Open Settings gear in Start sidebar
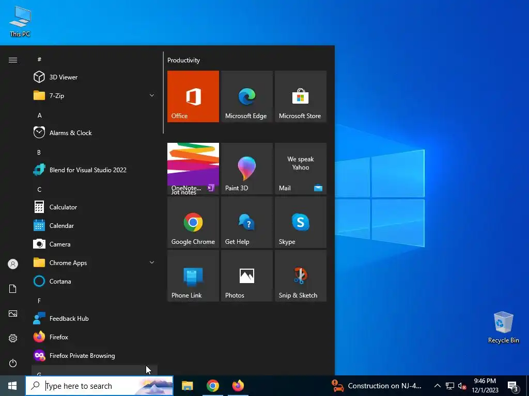 pyautogui.click(x=13, y=338)
